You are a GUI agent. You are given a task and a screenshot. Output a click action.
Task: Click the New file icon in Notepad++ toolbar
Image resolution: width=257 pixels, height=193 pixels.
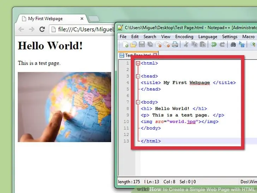click(125, 44)
